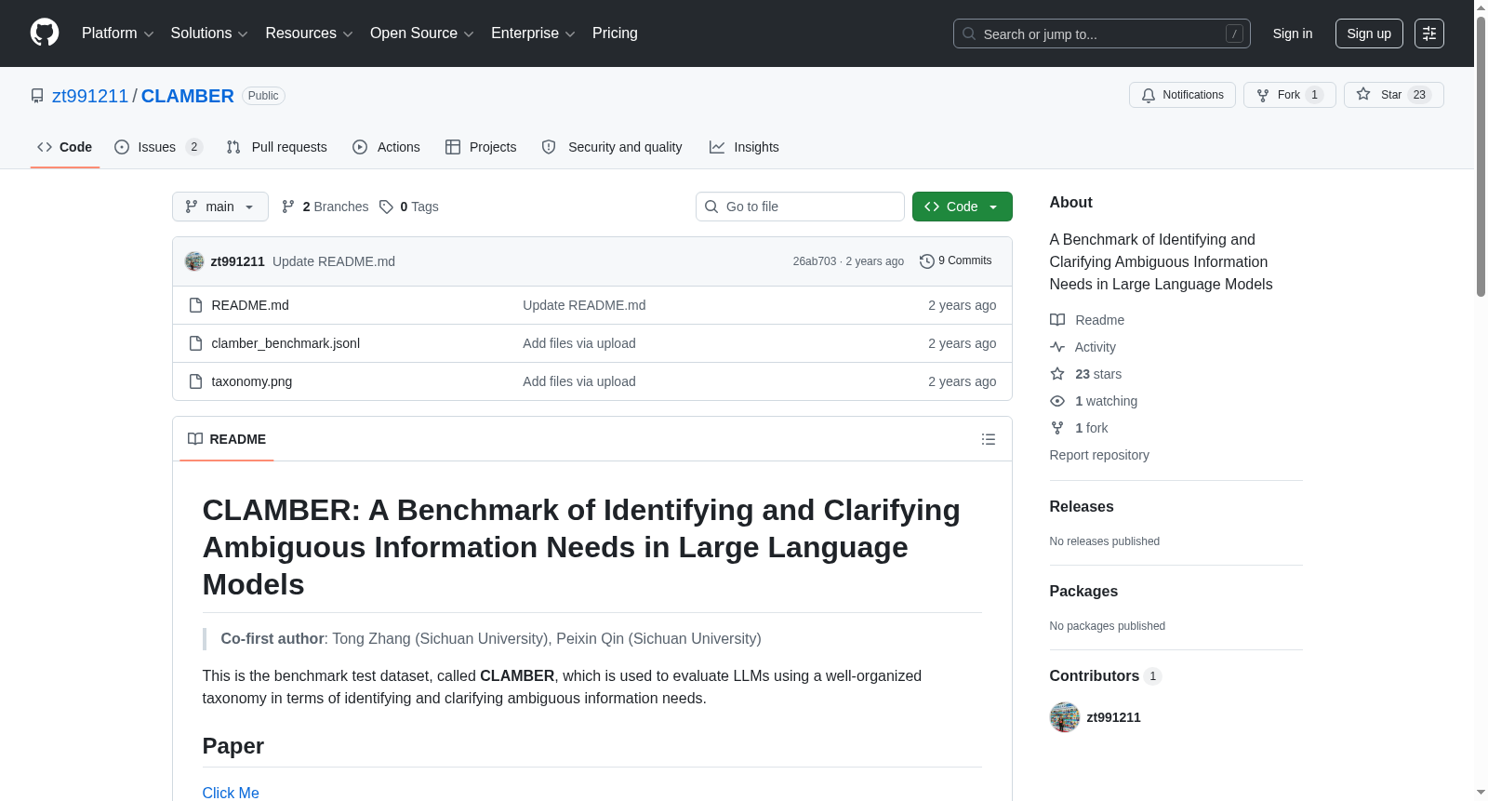Open the Pricing page
The image size is (1488, 801).
point(615,33)
